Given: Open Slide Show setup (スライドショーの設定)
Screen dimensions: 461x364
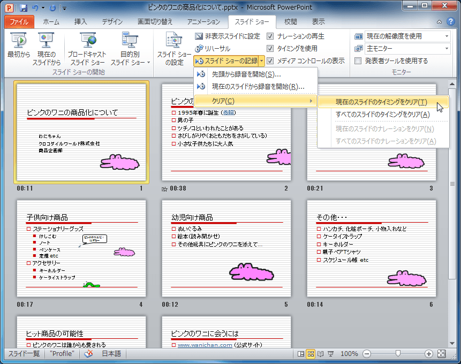Looking at the screenshot, I should click(x=174, y=49).
